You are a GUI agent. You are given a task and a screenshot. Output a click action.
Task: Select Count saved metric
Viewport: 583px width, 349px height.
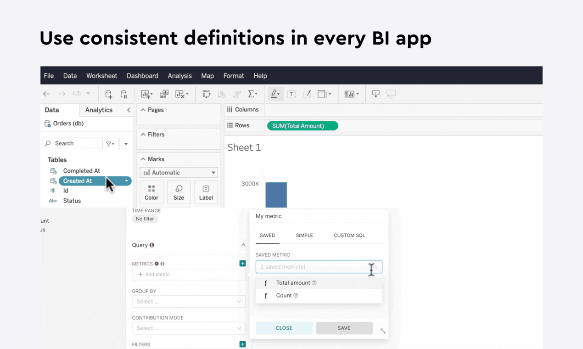[x=319, y=296]
